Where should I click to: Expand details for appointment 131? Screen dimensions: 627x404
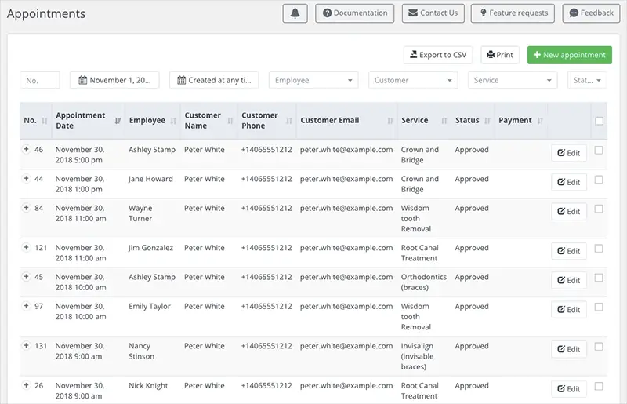[26, 345]
